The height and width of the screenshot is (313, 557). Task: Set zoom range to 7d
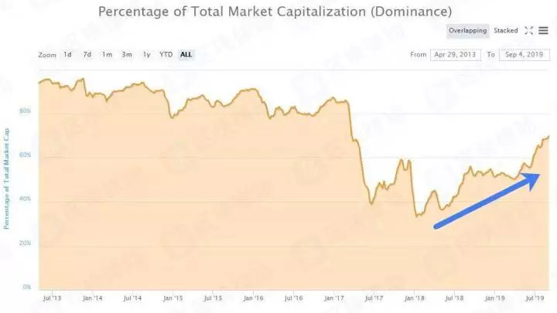(87, 55)
